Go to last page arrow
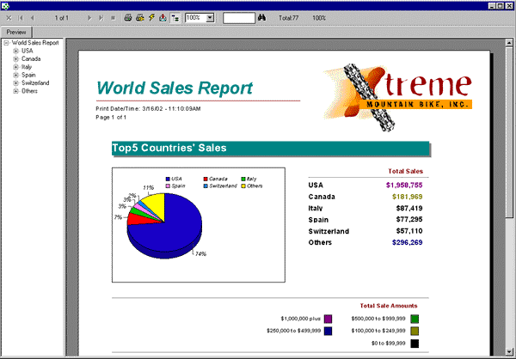 101,17
